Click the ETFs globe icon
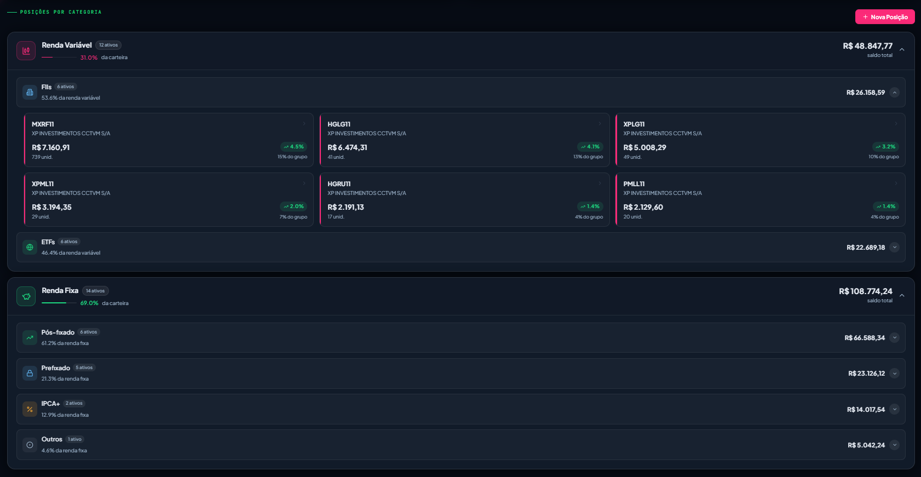Viewport: 921px width, 477px height. point(30,247)
